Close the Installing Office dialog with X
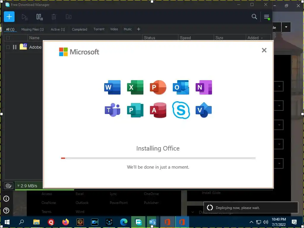Viewport: 304px width, 228px height. point(264,50)
